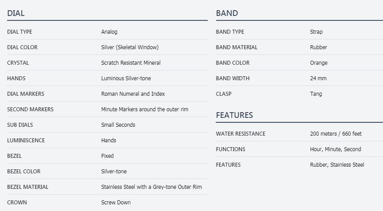This screenshot has width=383, height=211.
Task: Click the 'Scratch Resistant Mineral' crystal value
Action: (131, 63)
